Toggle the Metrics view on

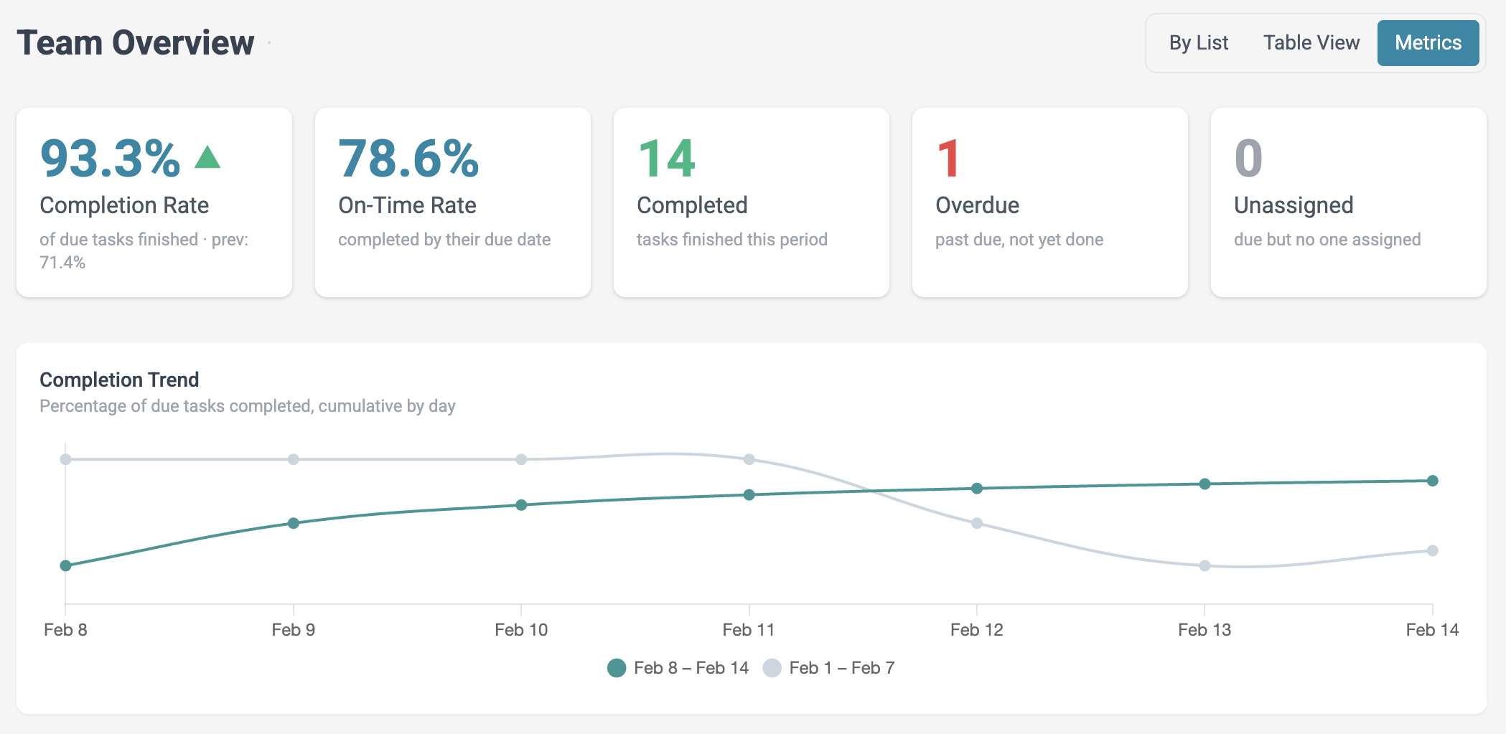coord(1428,42)
